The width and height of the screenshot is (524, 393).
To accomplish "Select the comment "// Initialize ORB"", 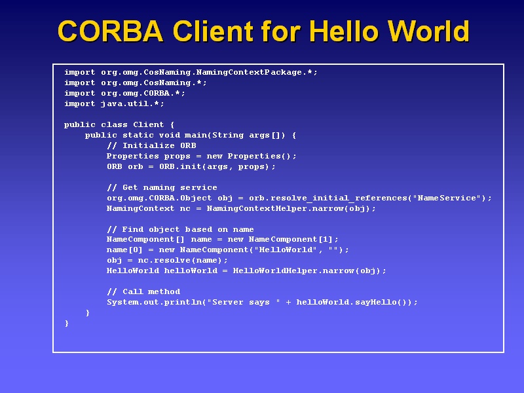I will pos(151,145).
